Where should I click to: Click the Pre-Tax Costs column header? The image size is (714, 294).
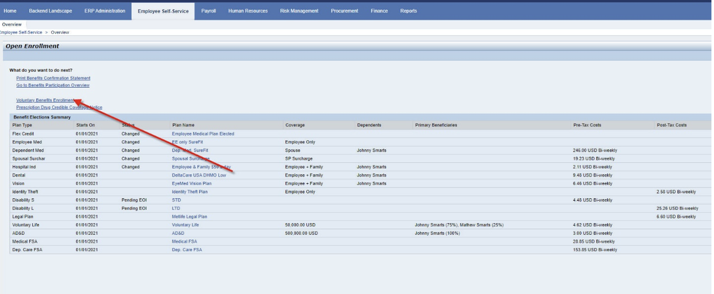587,125
